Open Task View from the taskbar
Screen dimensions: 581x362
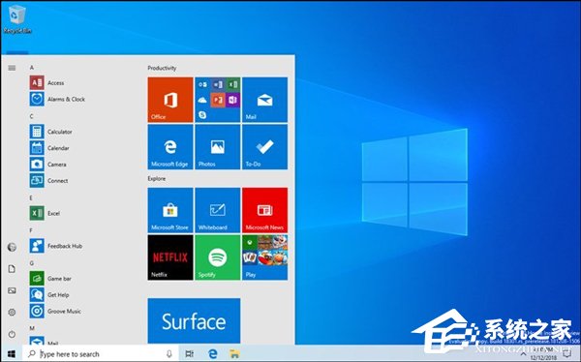tap(190, 354)
